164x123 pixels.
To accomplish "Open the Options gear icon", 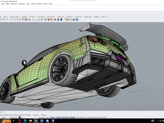I will [x=68, y=19].
